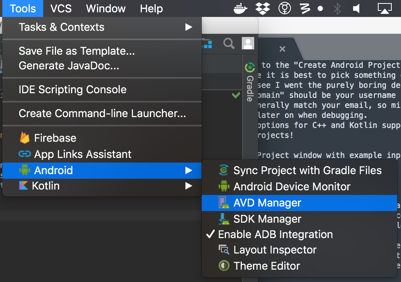Open the Gradle tool window

coord(250,81)
